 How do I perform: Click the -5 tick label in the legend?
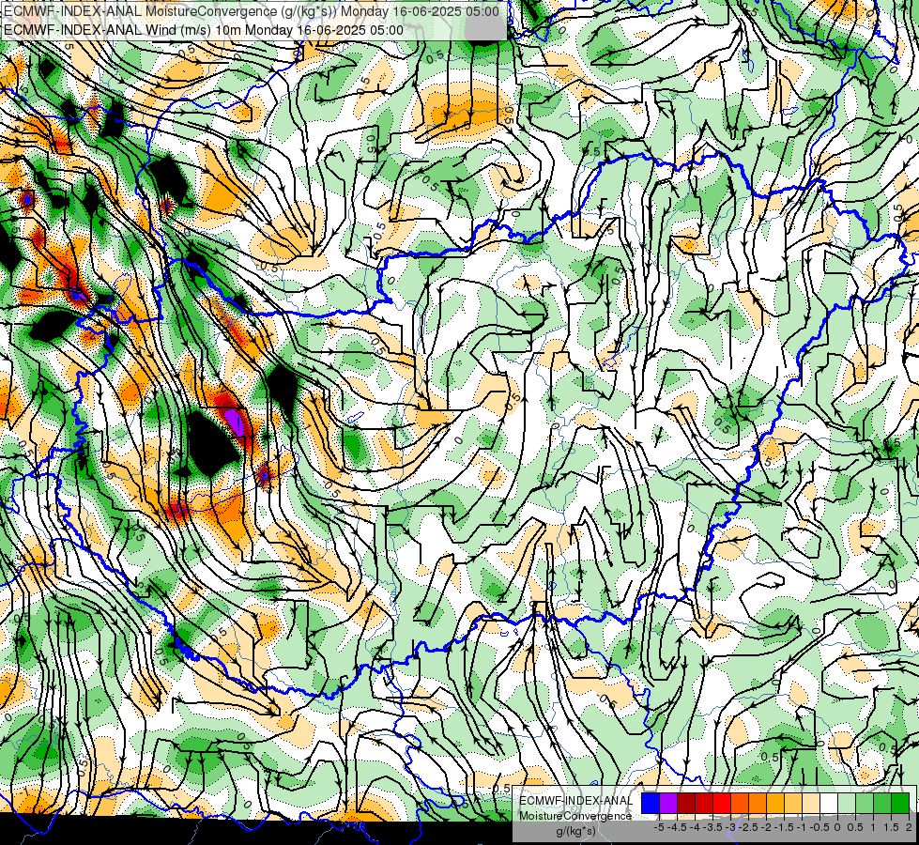click(659, 827)
